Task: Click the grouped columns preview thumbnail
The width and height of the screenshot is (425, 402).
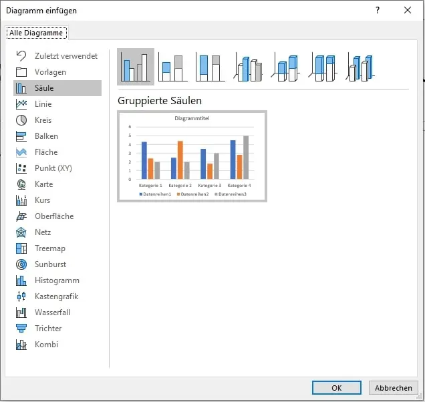Action: [192, 156]
